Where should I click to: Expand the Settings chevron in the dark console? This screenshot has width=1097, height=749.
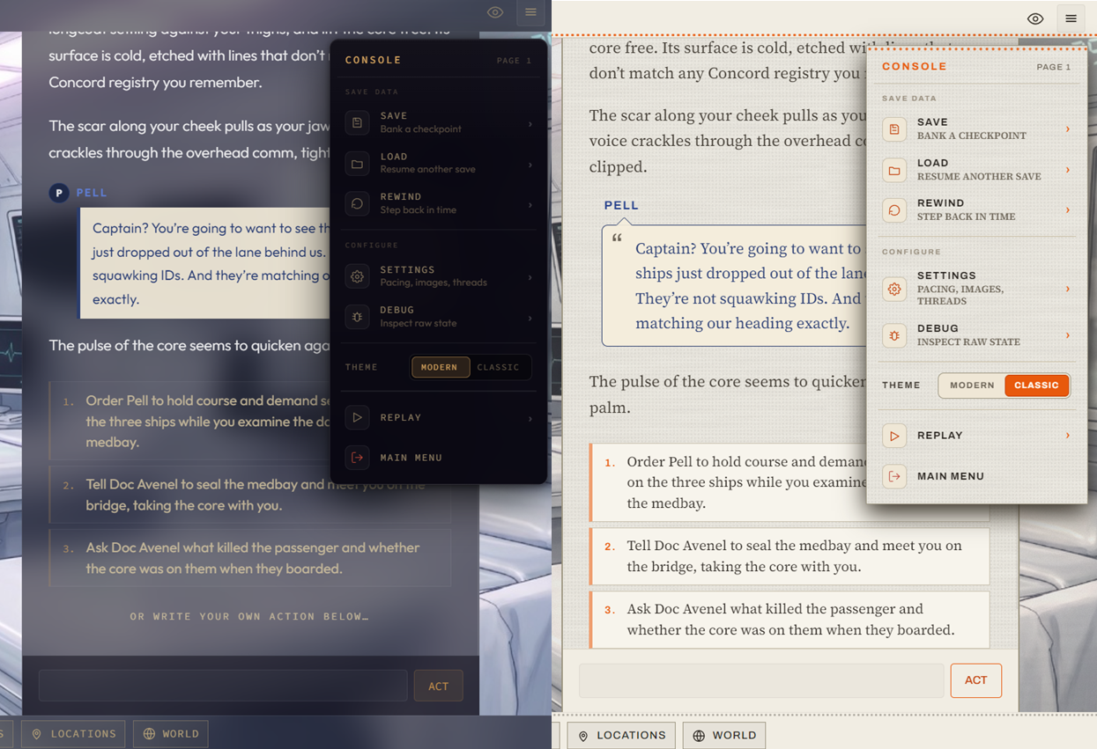click(530, 277)
